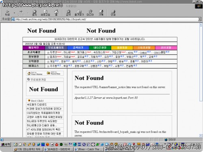Open the 부동산 link

[x=130, y=57]
